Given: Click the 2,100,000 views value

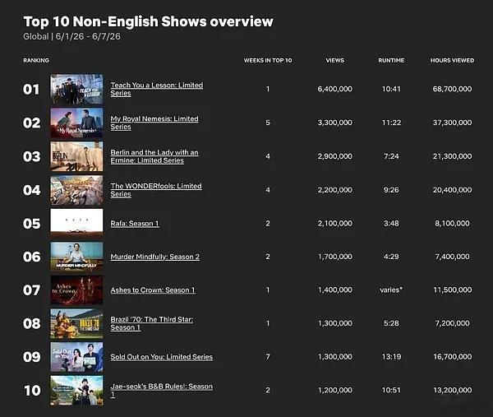Looking at the screenshot, I should point(335,224).
